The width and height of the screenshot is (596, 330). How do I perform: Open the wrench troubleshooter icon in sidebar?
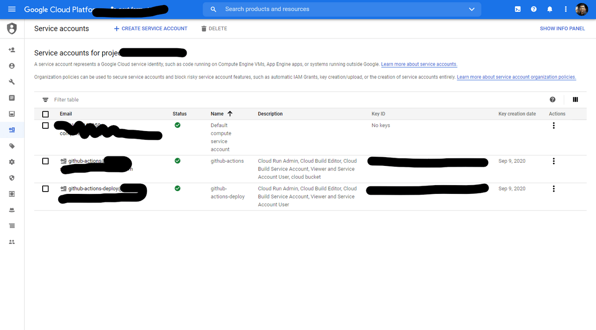12,82
